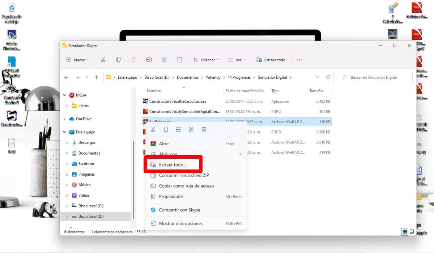Select the Arduino PDF file on the desktop
This screenshot has width=434, height=253.
click(x=417, y=11)
